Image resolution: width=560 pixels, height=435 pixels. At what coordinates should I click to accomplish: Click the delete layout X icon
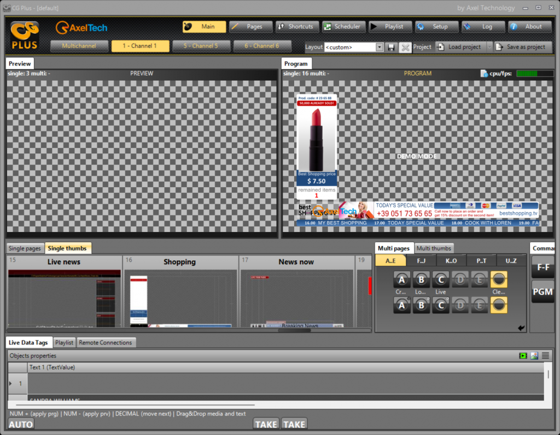pyautogui.click(x=405, y=47)
